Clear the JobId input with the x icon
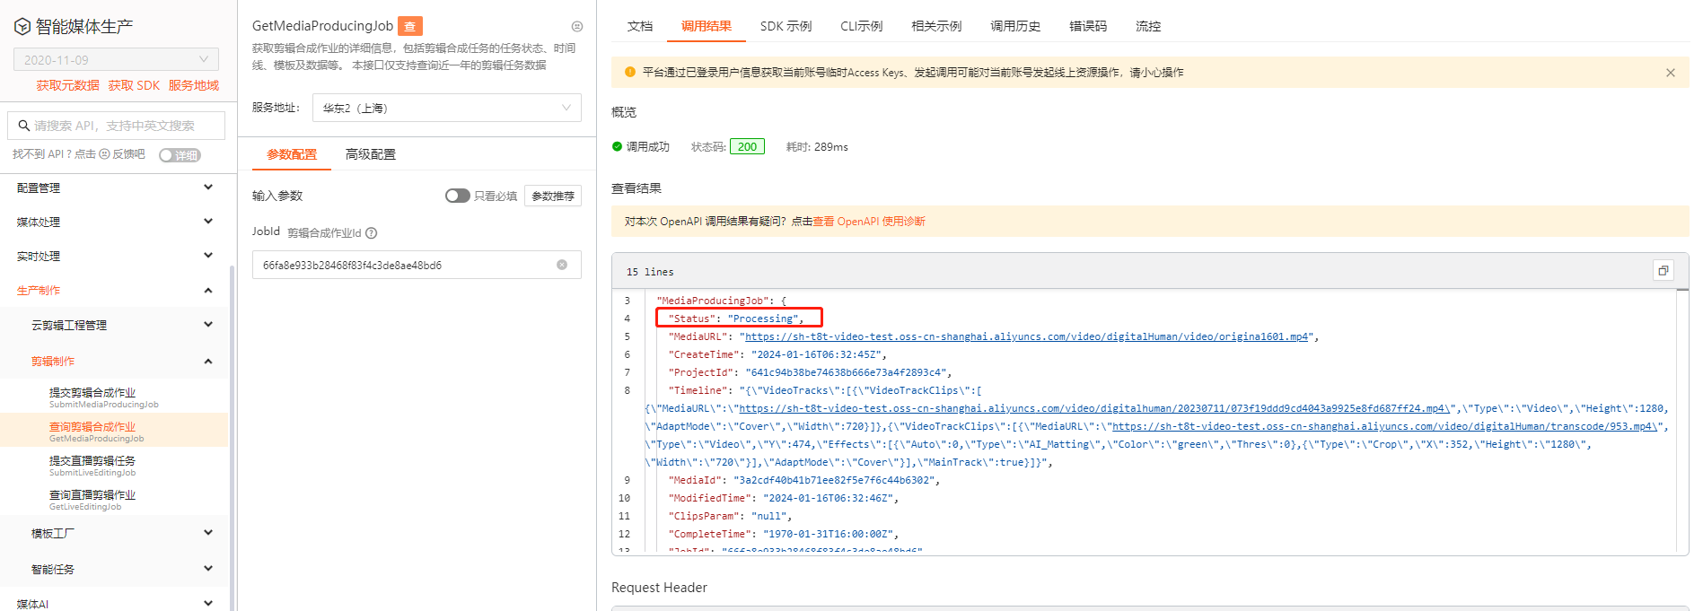The width and height of the screenshot is (1703, 611). (x=562, y=265)
